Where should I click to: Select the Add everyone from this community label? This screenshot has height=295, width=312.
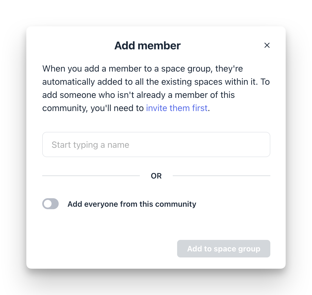click(132, 204)
